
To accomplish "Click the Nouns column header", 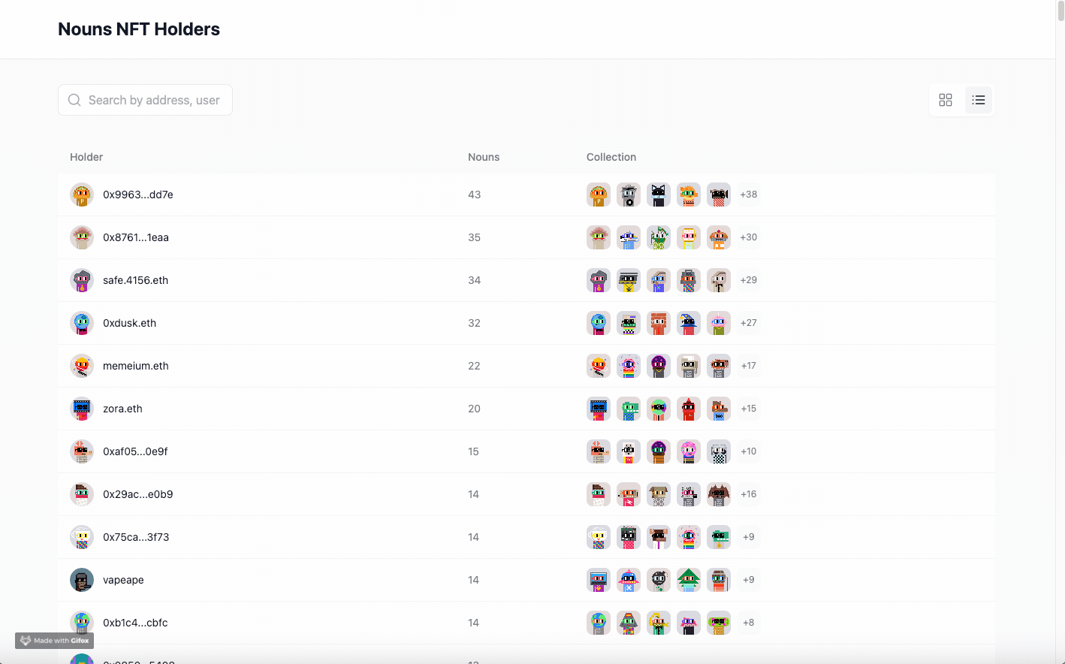I will click(484, 157).
